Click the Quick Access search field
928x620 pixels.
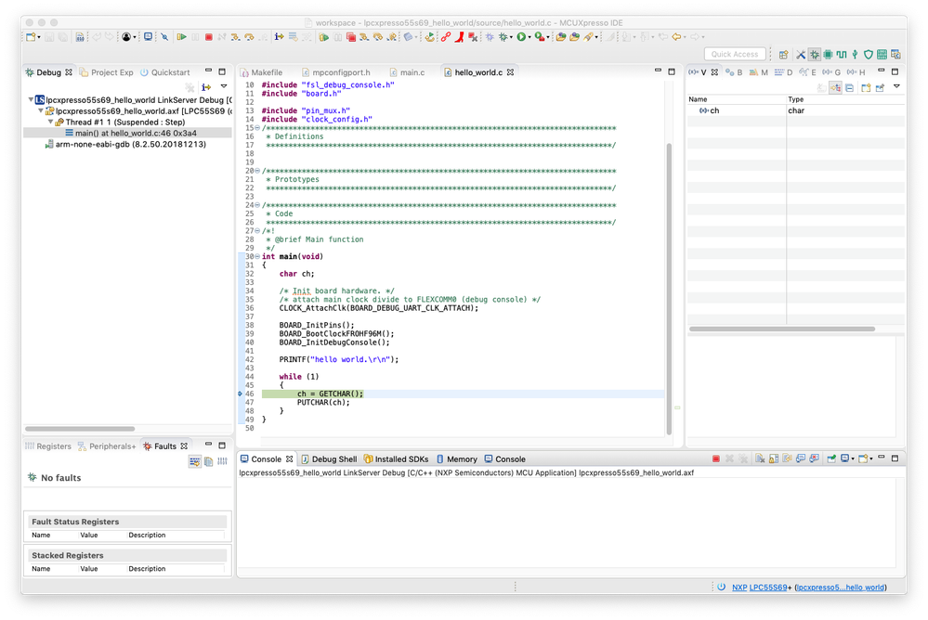(x=735, y=54)
